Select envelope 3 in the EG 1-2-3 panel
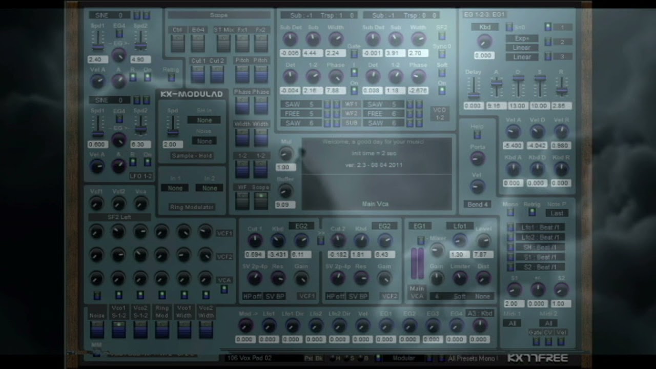Viewport: 656px width, 369px height. 562,57
